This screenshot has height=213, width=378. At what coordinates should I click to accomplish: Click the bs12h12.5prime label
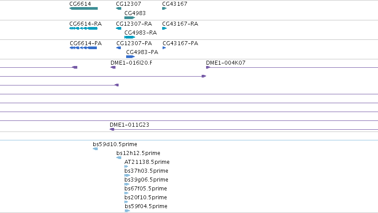[x=139, y=153]
